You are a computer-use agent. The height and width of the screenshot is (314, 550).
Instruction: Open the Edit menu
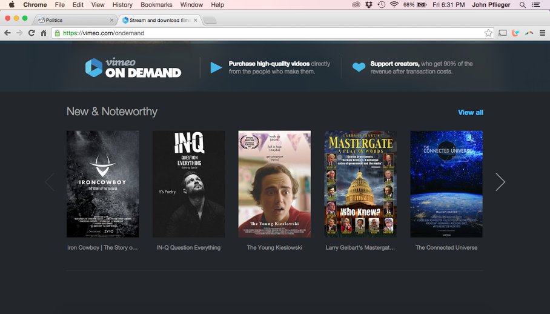(78, 5)
